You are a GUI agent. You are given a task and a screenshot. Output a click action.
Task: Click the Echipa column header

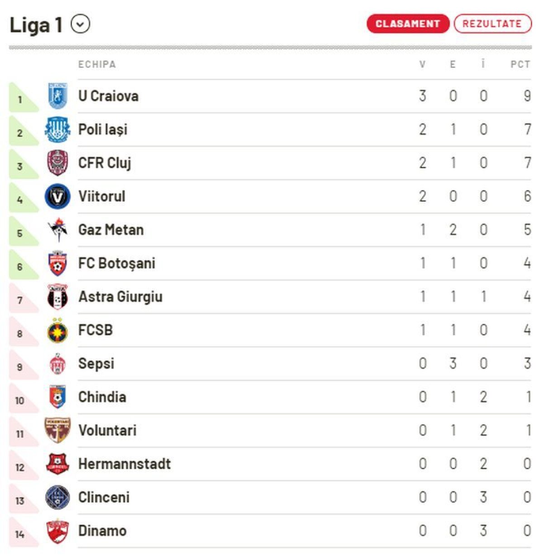pyautogui.click(x=97, y=64)
